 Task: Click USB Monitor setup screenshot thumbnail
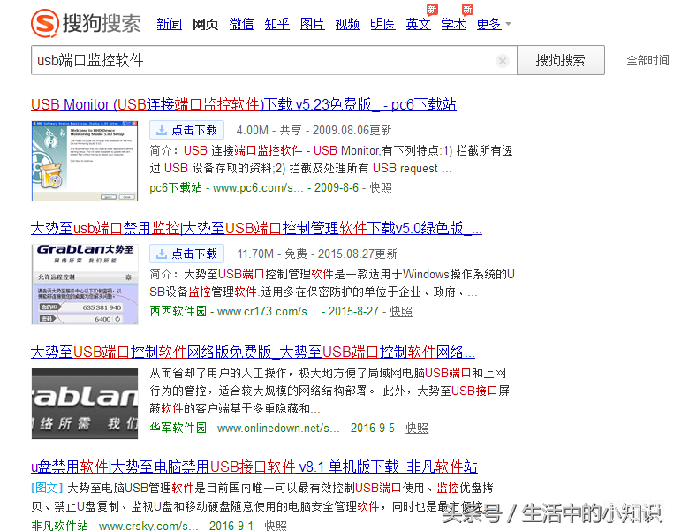[85, 161]
